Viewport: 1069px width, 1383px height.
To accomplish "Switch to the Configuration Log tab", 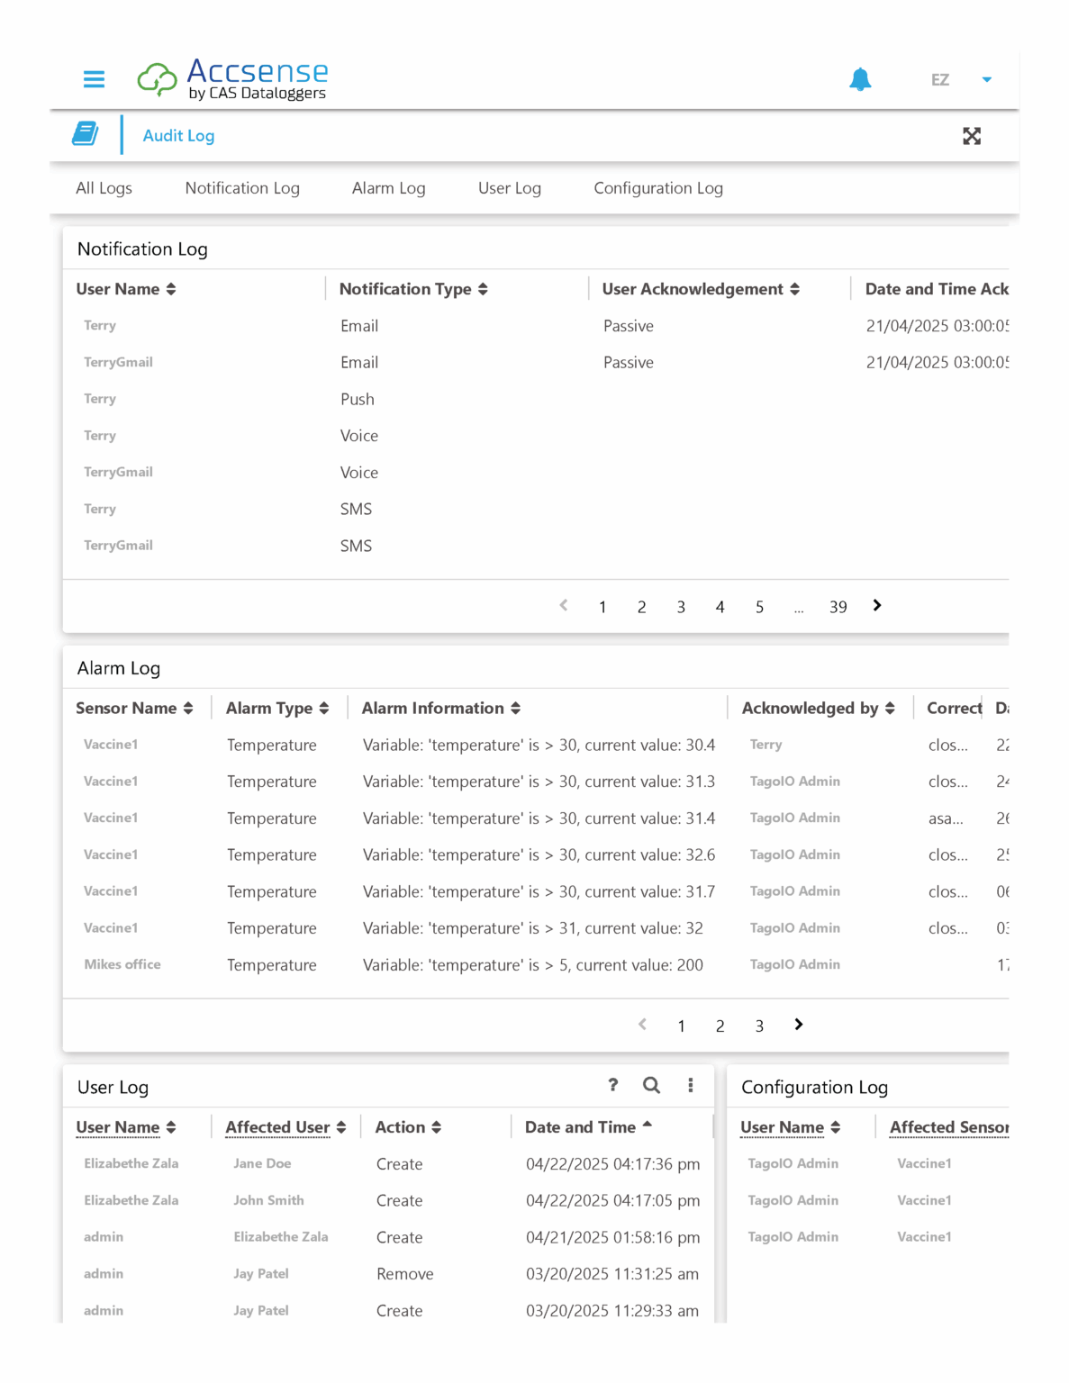I will 658,188.
